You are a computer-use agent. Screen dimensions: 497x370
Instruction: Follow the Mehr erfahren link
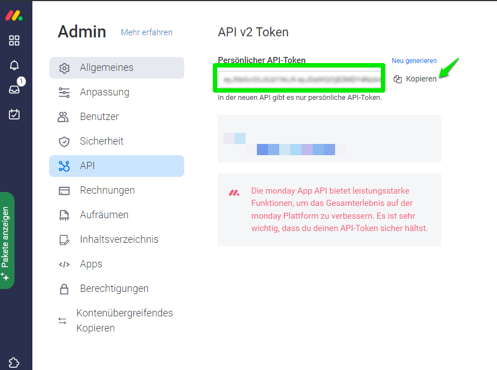pos(146,32)
